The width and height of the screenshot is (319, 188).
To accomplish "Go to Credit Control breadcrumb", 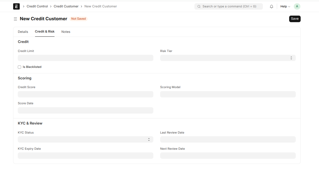I will click(37, 6).
